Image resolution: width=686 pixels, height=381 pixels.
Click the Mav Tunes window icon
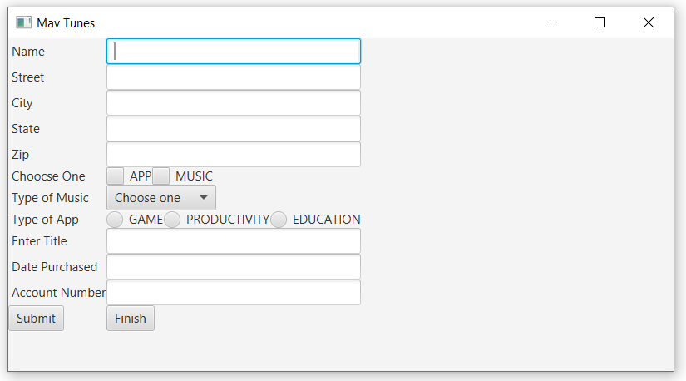coord(23,23)
